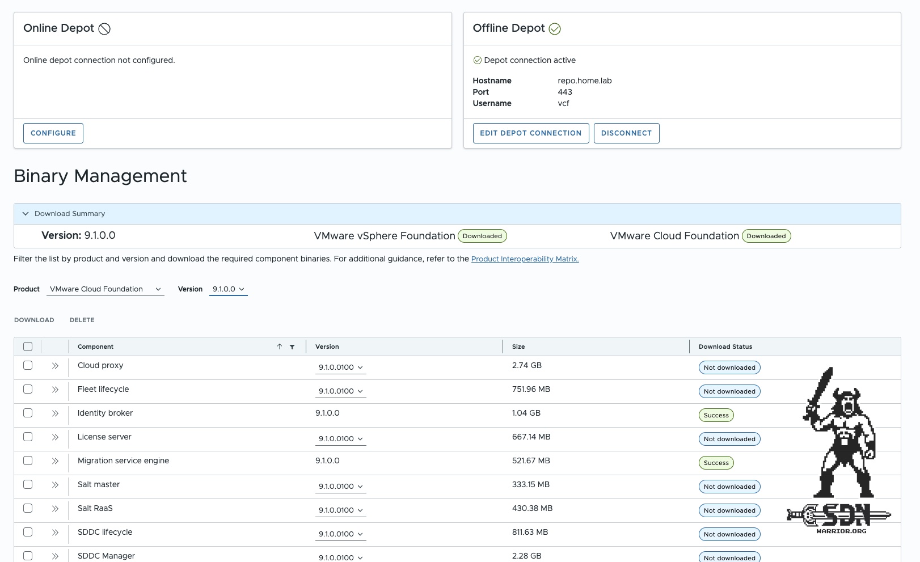This screenshot has width=920, height=562.
Task: Click the Identity broker 9.1.0.0 version cell
Action: coord(327,413)
